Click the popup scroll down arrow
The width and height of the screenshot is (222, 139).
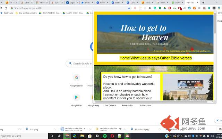[x=215, y=99]
